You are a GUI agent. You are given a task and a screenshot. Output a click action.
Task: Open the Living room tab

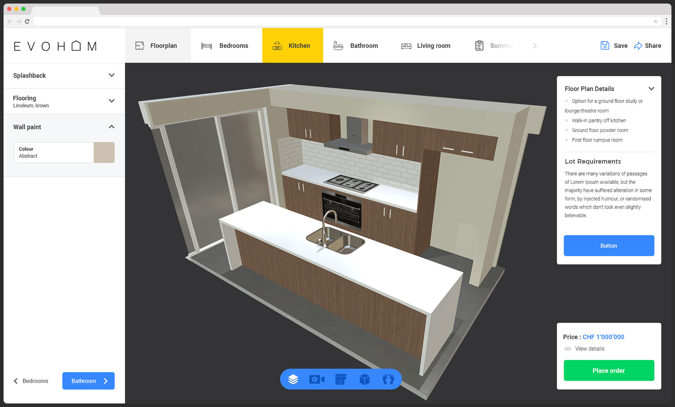(426, 45)
